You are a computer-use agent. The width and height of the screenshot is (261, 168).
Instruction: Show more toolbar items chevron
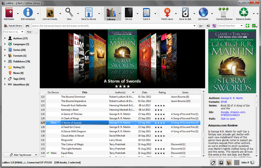pos(258,13)
